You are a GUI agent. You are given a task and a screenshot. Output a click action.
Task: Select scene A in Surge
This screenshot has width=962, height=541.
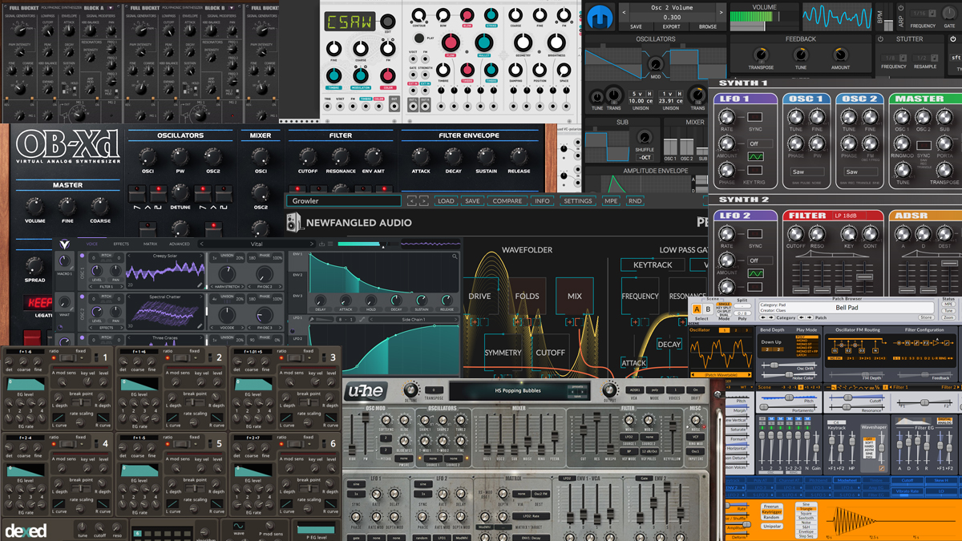696,309
